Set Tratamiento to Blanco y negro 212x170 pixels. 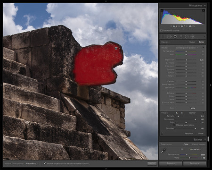[x=199, y=144]
